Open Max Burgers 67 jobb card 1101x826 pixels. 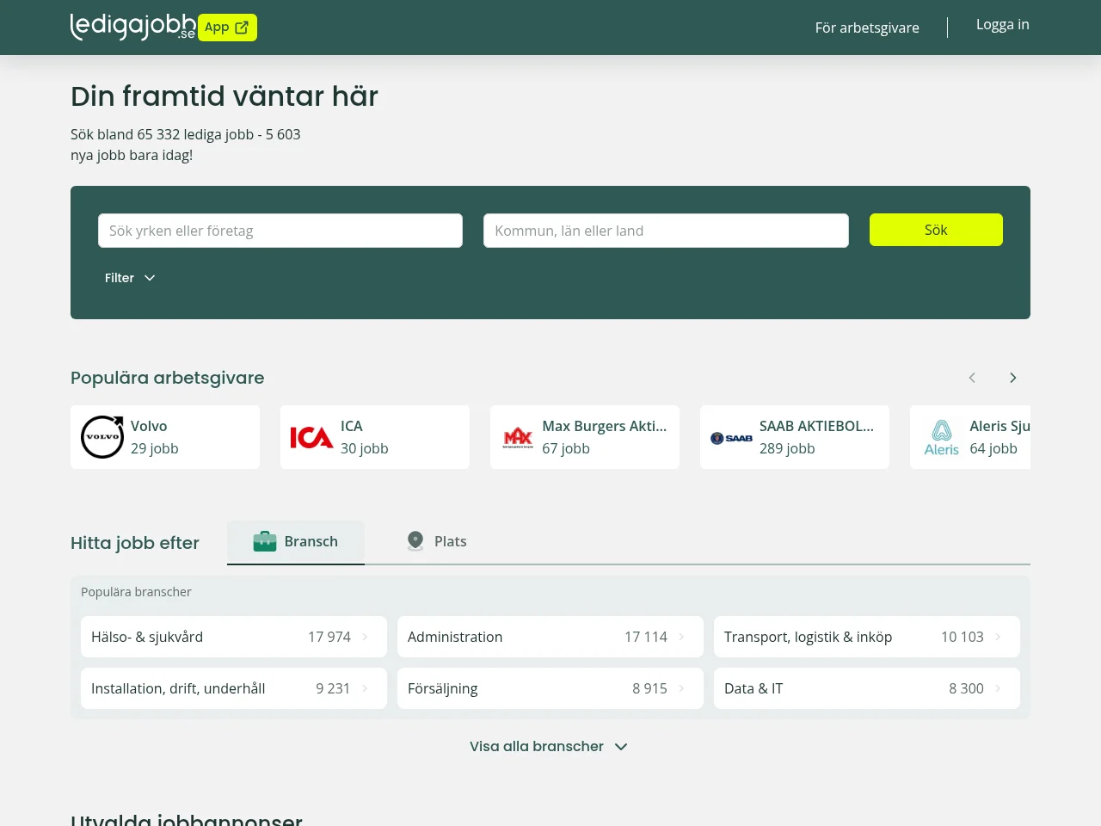(x=585, y=437)
